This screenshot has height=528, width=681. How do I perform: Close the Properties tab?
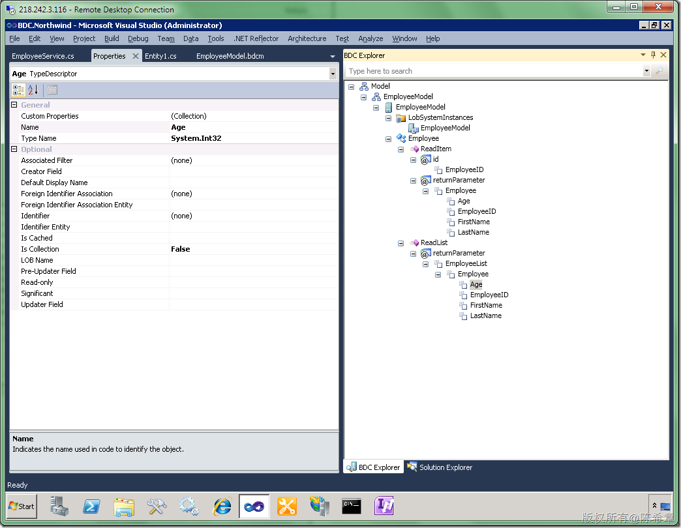136,56
